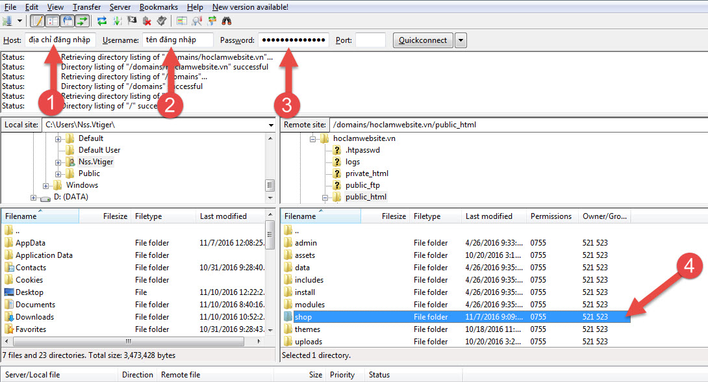Open the Quickconnect dropdown arrow
The width and height of the screenshot is (708, 382).
point(460,40)
